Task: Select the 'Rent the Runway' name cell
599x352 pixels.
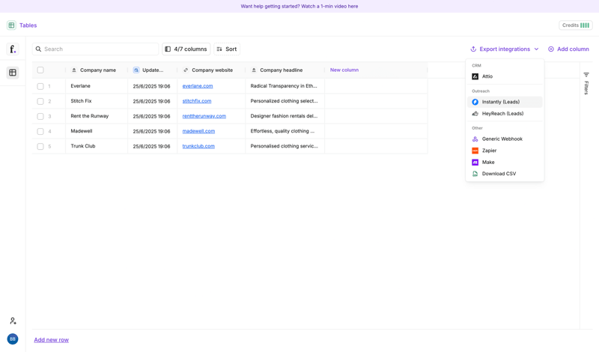Action: point(97,116)
